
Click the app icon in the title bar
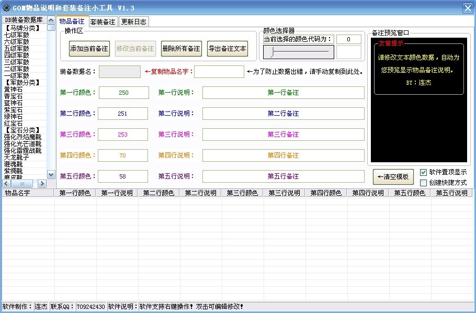(x=6, y=8)
